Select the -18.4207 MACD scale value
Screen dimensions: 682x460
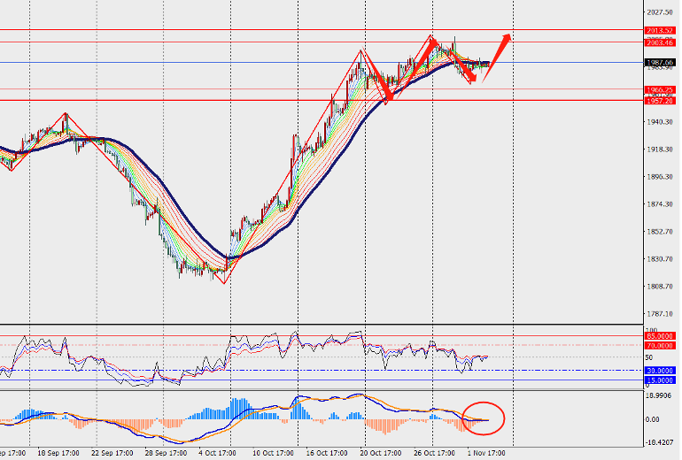click(x=659, y=442)
